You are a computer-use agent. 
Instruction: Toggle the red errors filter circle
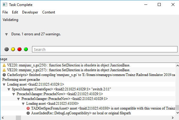[19, 49]
